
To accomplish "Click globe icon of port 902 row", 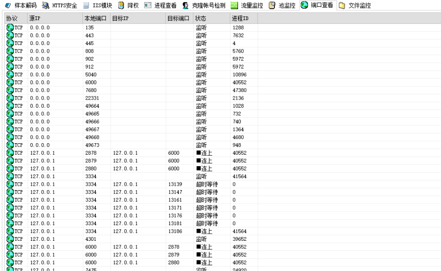I will tap(10, 59).
